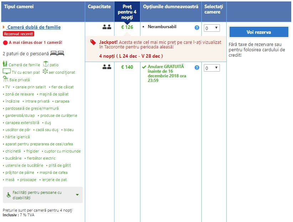Viewport: 293px width, 222px height.
Task: Click the Preț pentru 4 nopți column header
Action: point(127,12)
